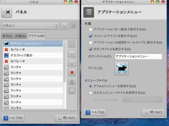This screenshot has height=126, width=169.
Task: Click the window menu pill in パネル title bar
Action: point(3,2)
